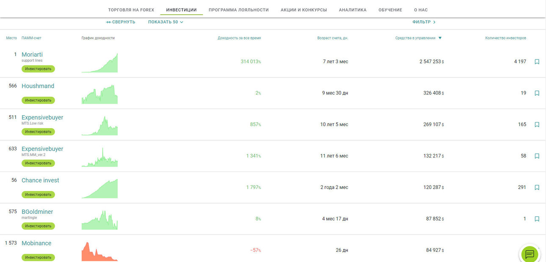546x262 pixels.
Task: Bookmark the Expensivebuyer MTS.Low risk account
Action: [537, 125]
